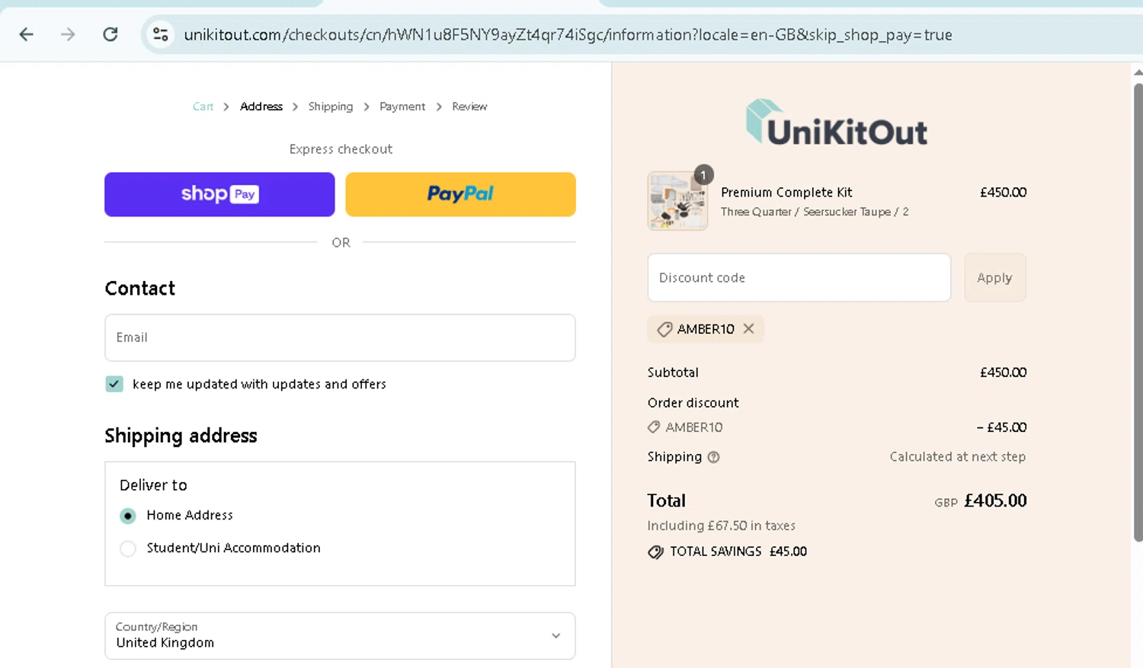Click Premium Complete Kit product title

[786, 192]
